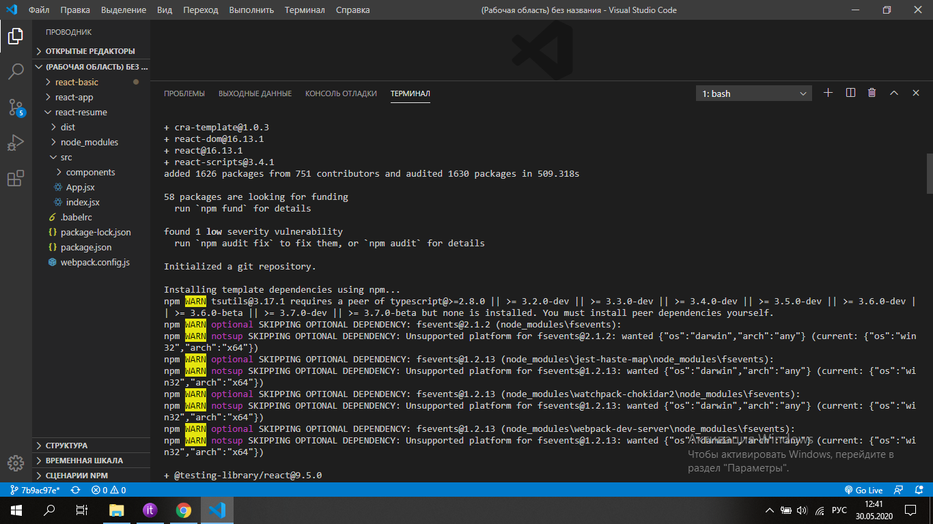The image size is (933, 524).
Task: Synchronize changes in the status bar
Action: 76,490
